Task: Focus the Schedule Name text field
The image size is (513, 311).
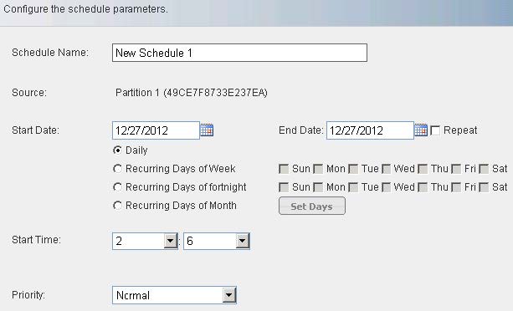Action: click(239, 53)
